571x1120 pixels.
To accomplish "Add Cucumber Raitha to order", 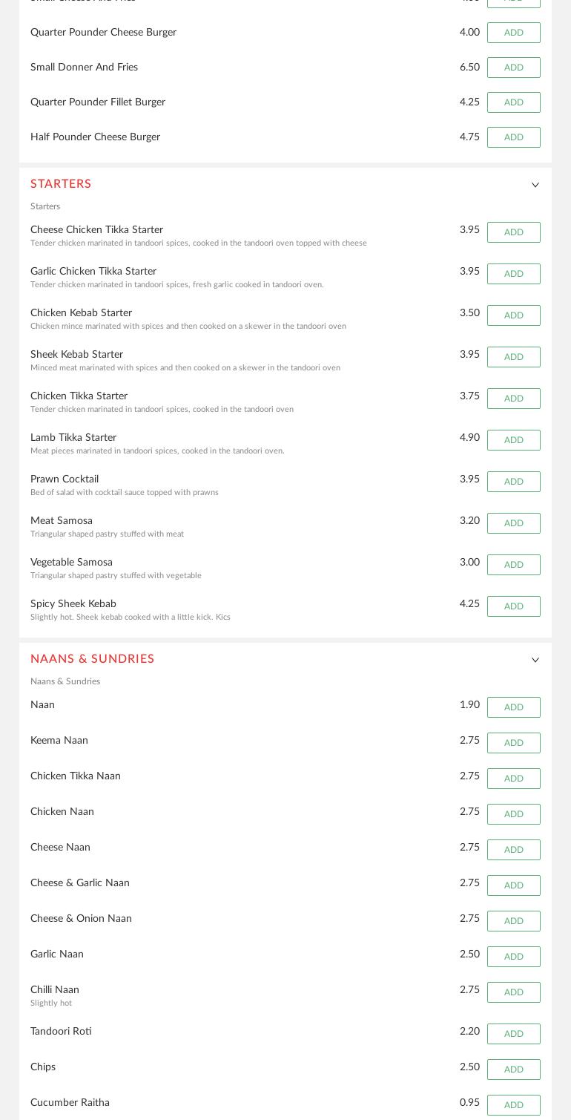I will coord(513,1105).
